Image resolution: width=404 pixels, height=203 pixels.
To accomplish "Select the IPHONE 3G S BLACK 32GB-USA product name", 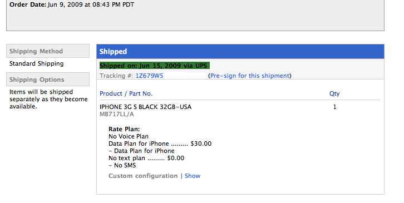I will pos(146,107).
